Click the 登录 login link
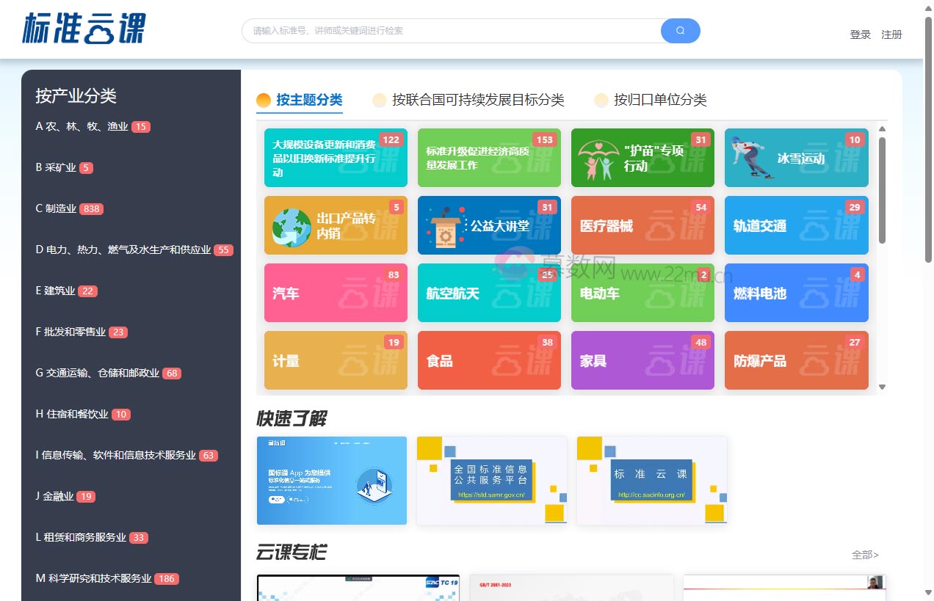The width and height of the screenshot is (934, 601). coord(860,34)
